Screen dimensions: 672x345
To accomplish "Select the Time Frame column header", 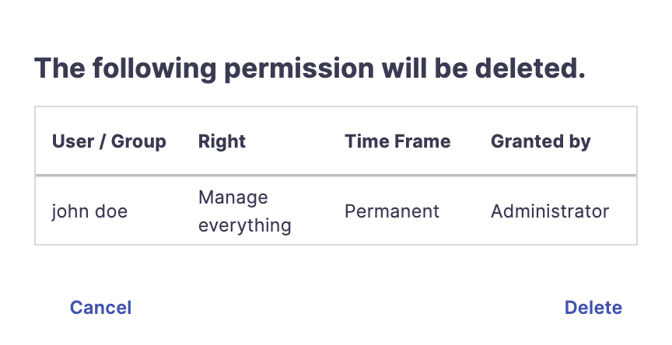I will pos(397,141).
